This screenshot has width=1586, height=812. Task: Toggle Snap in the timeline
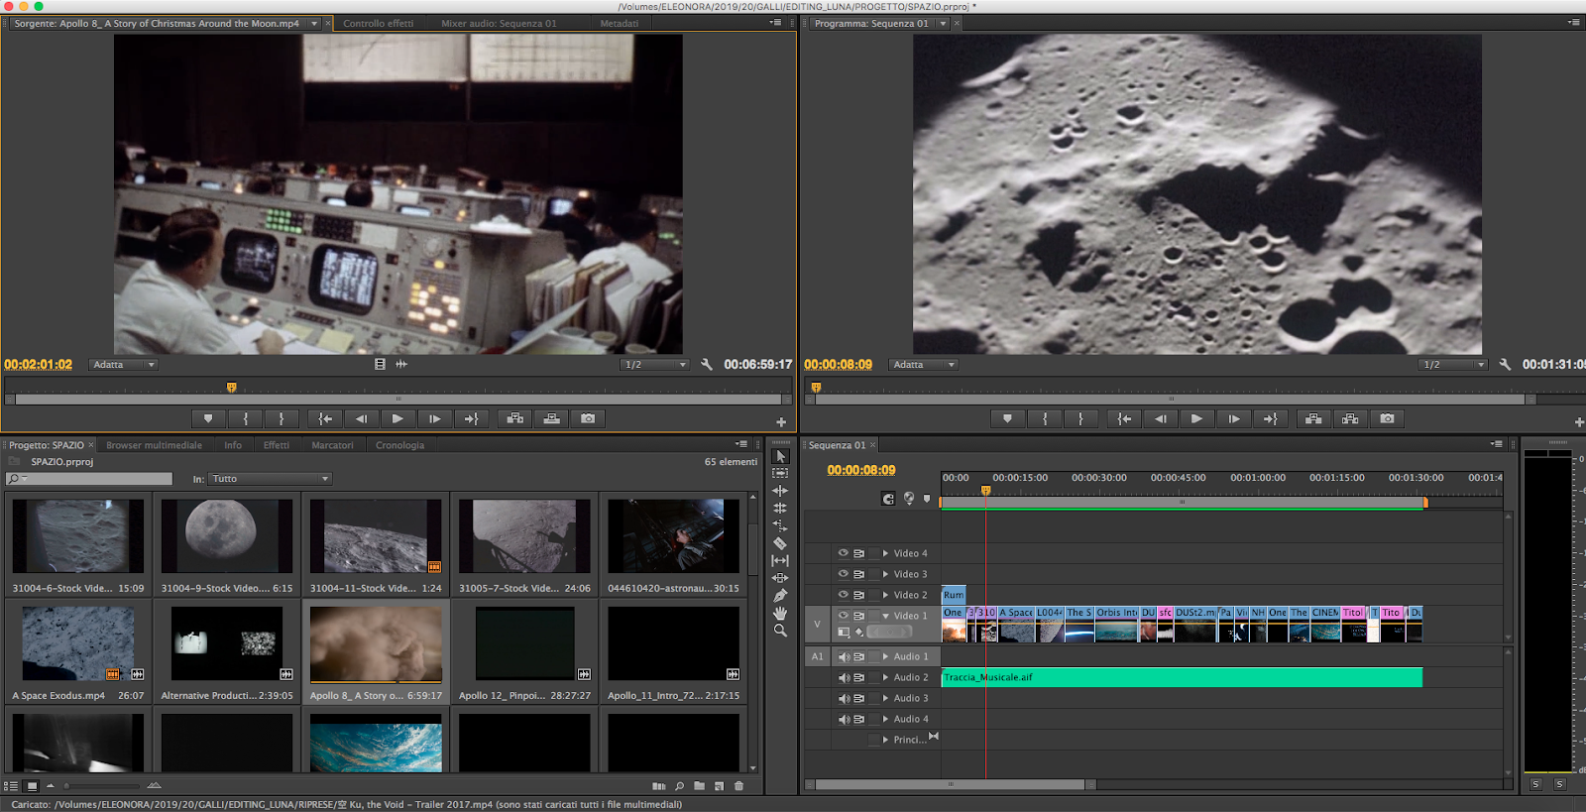(x=888, y=499)
